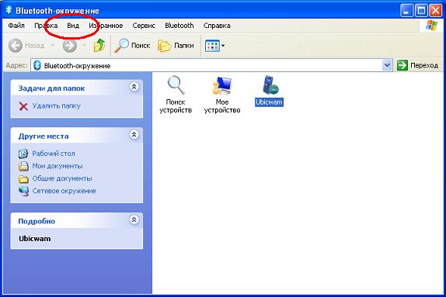
Task: Click the Поиск toolbar button
Action: (x=132, y=46)
